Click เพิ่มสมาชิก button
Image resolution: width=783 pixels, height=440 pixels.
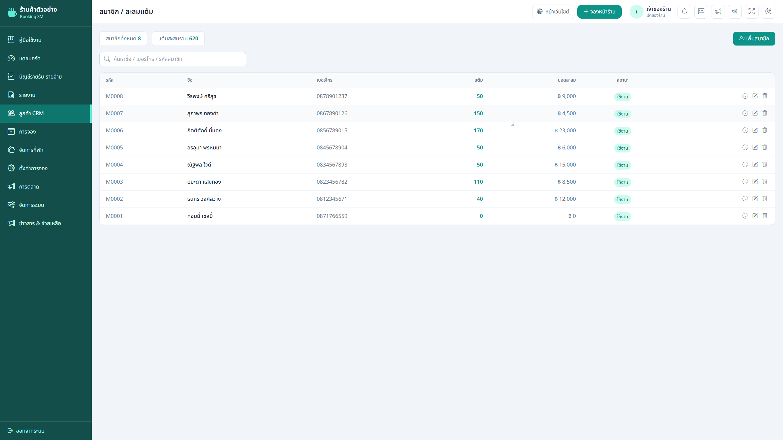pos(754,38)
